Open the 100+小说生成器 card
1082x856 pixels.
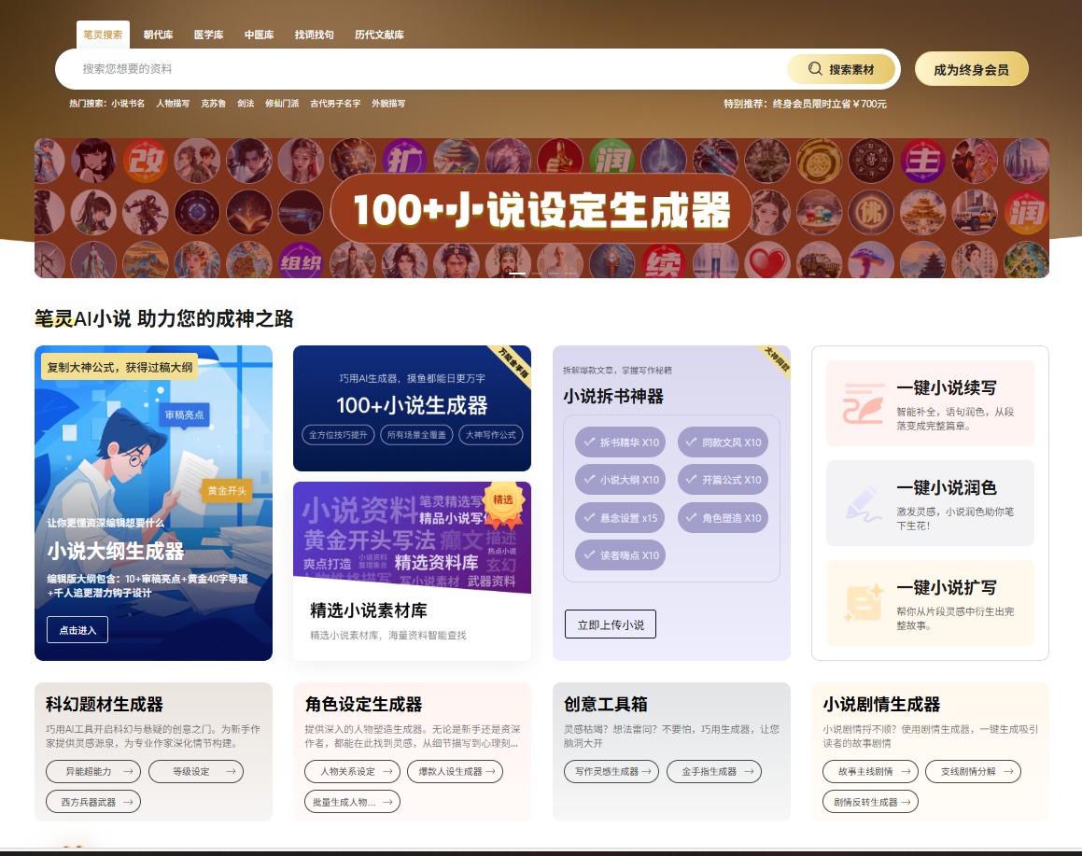tap(412, 408)
